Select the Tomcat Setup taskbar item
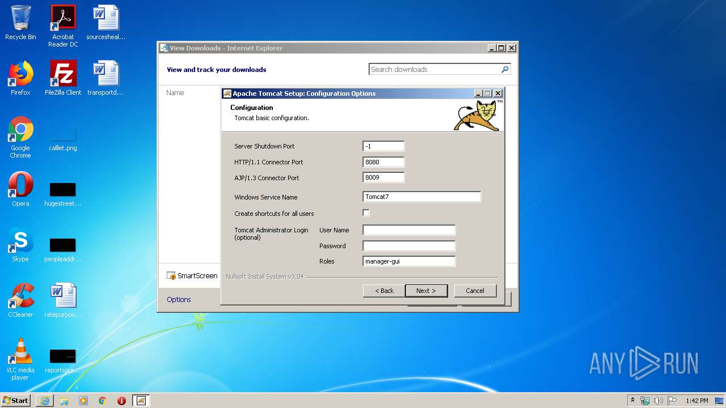 [x=141, y=401]
